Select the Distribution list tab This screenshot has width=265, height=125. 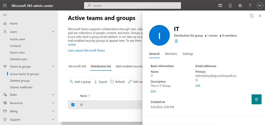[x=101, y=66]
